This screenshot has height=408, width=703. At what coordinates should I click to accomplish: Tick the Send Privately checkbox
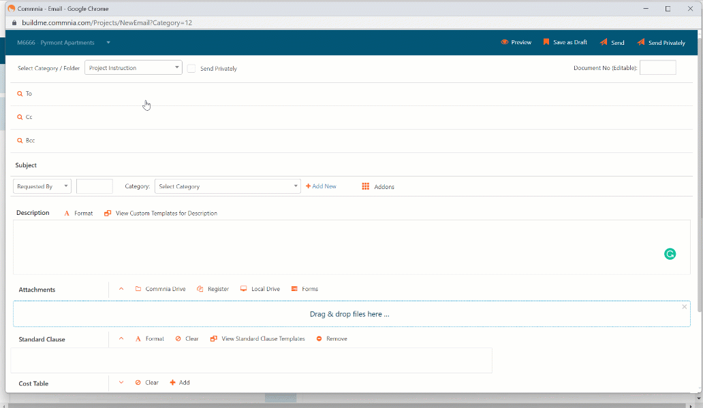tap(191, 69)
